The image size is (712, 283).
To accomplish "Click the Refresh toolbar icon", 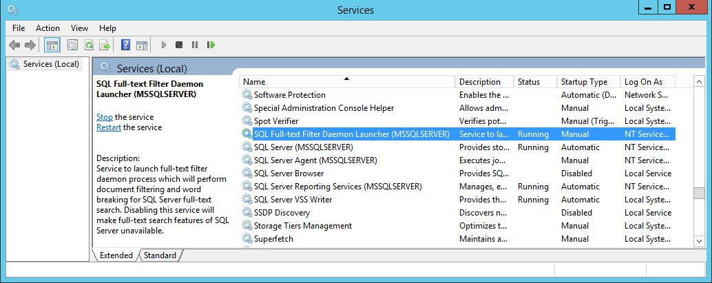I will point(89,45).
